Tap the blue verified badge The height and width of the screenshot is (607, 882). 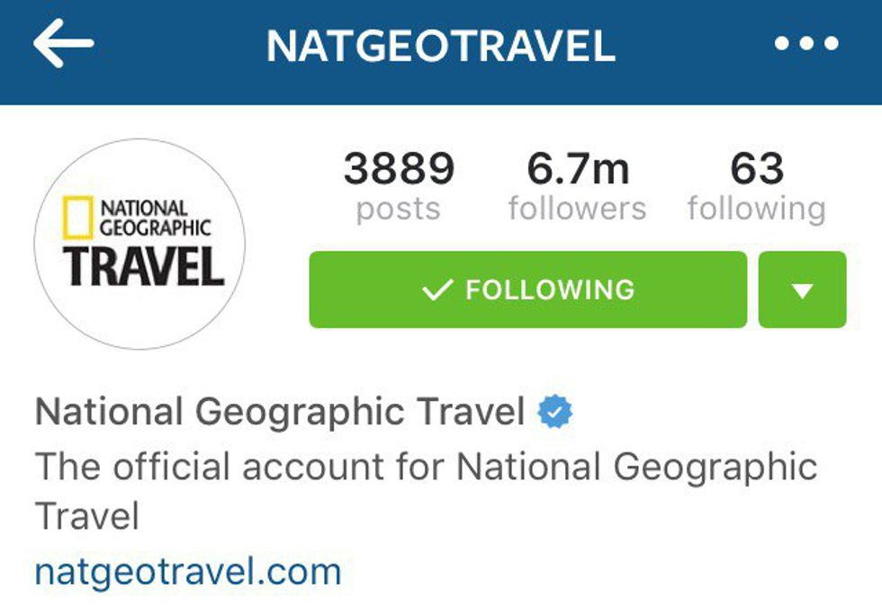coord(554,412)
